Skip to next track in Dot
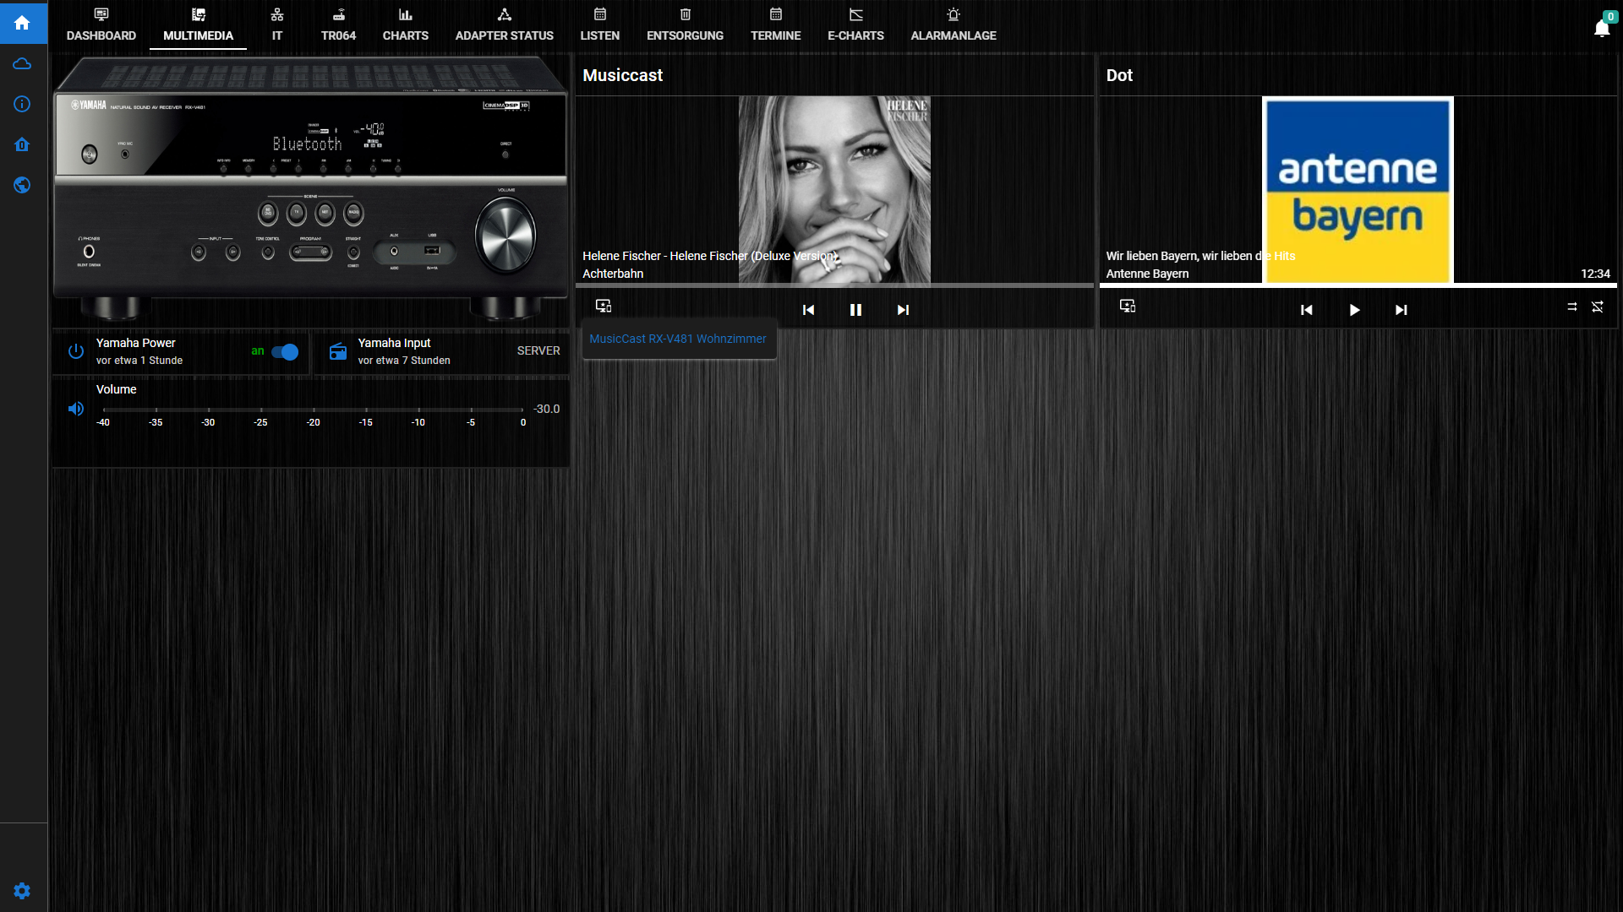The height and width of the screenshot is (912, 1623). (1402, 310)
